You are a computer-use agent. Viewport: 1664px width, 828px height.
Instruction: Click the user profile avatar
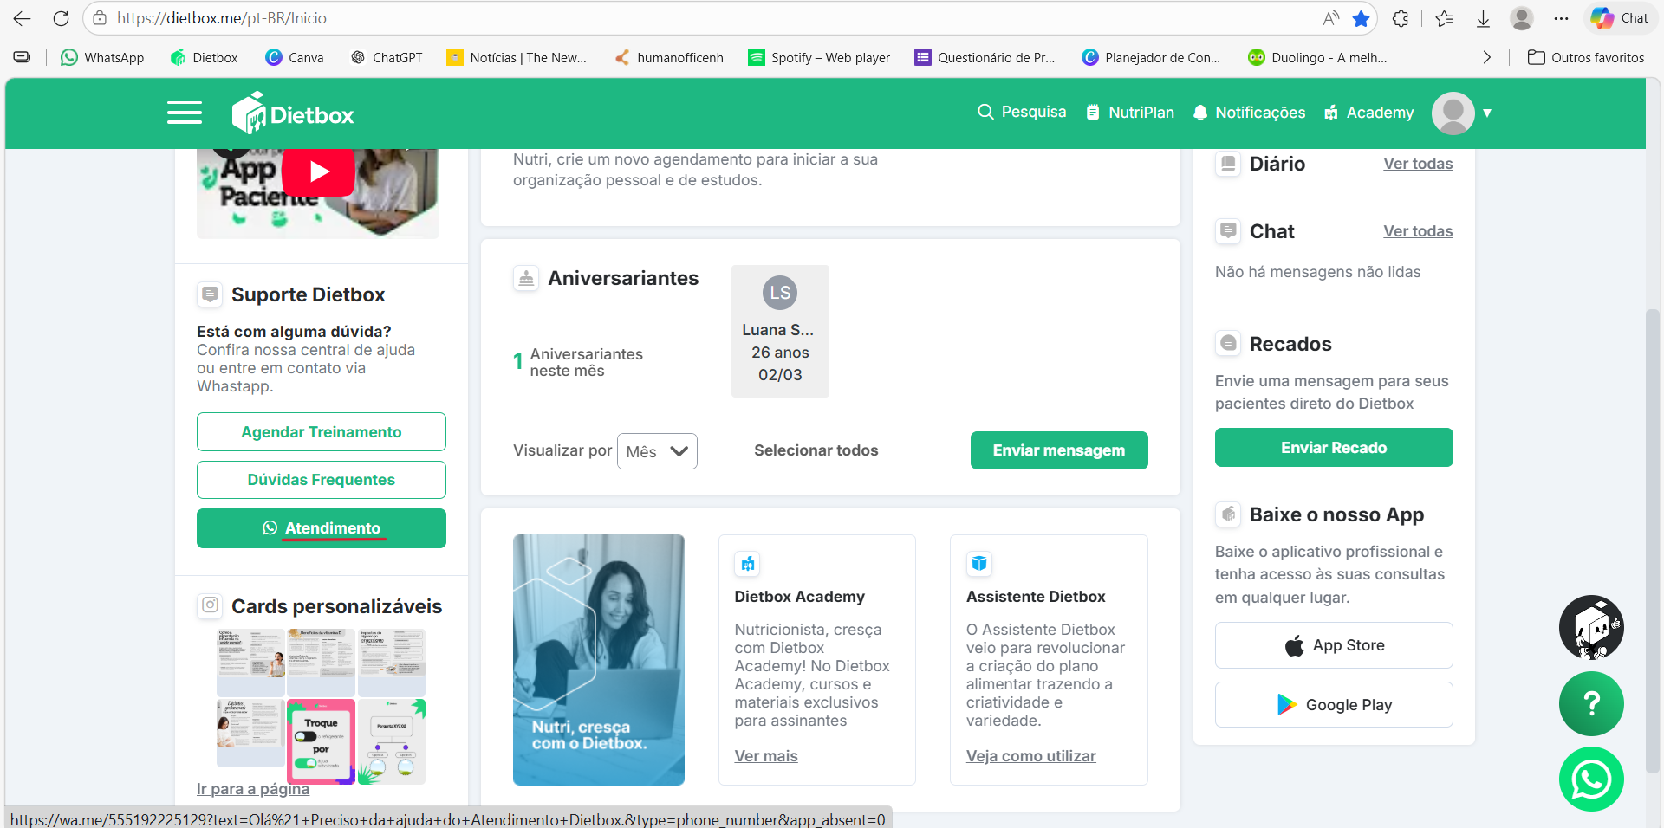[x=1453, y=113]
